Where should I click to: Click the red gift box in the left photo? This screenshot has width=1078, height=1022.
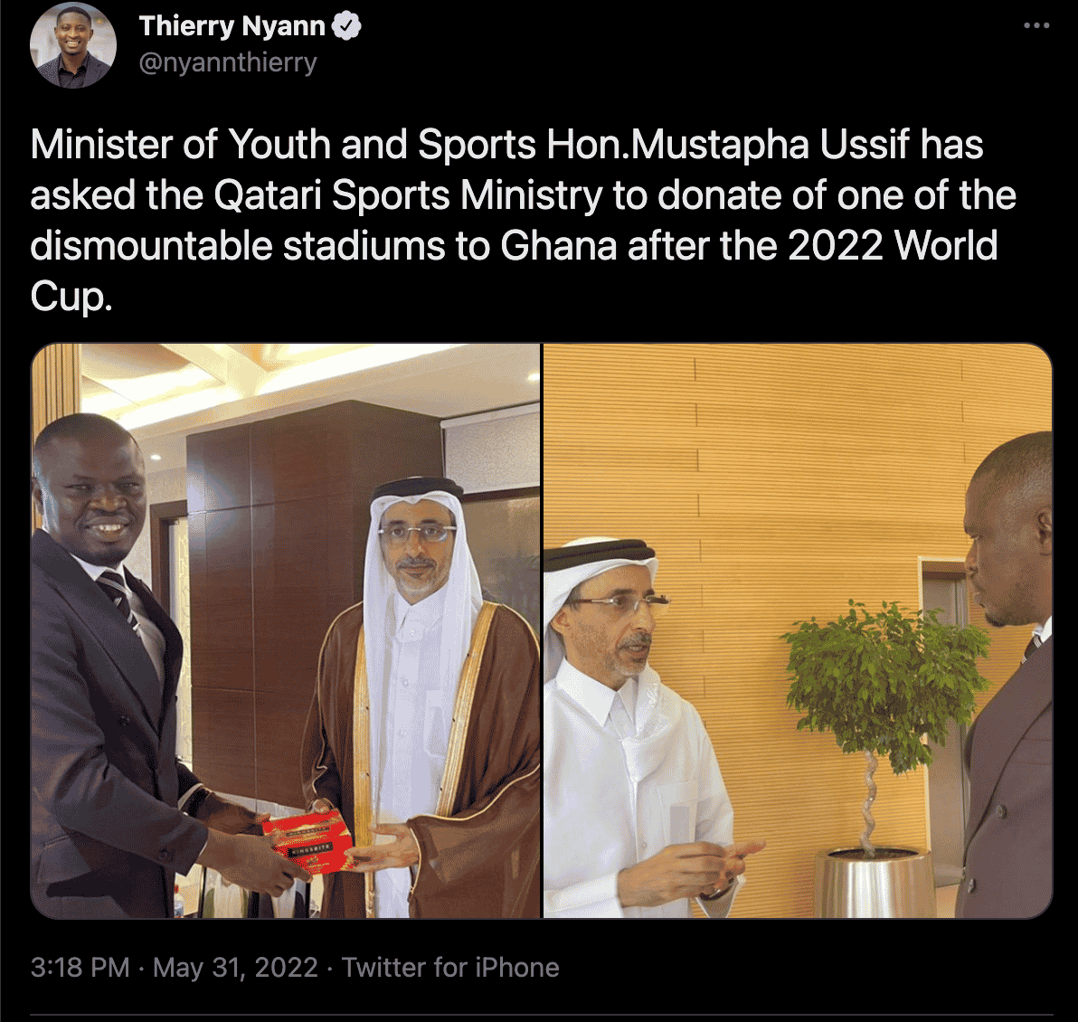(x=309, y=840)
